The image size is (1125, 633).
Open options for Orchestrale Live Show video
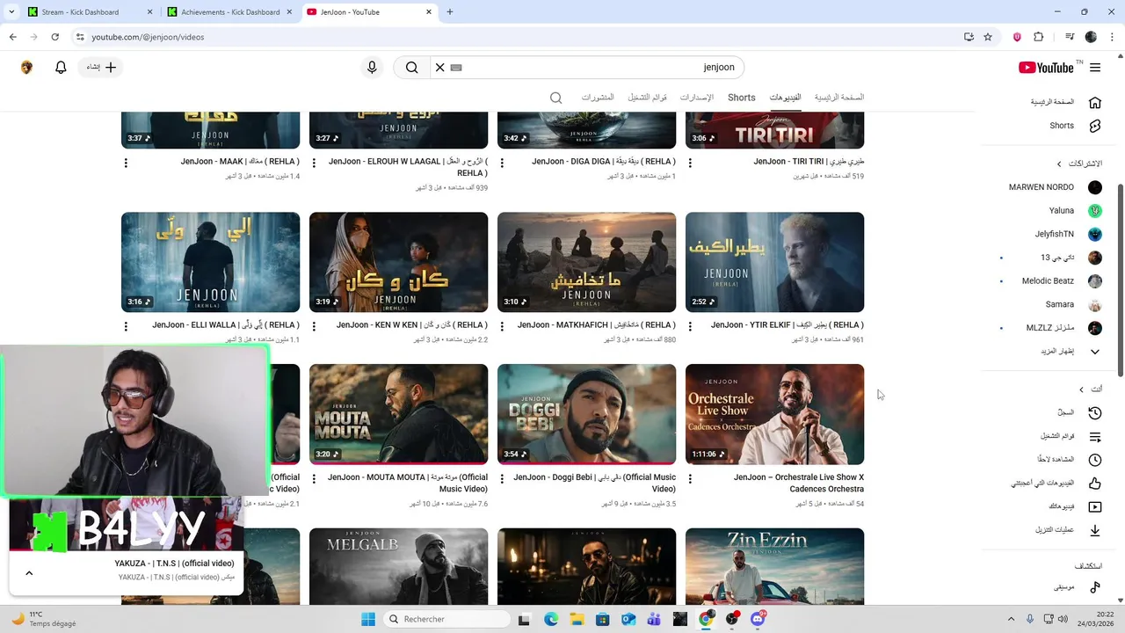click(x=690, y=479)
